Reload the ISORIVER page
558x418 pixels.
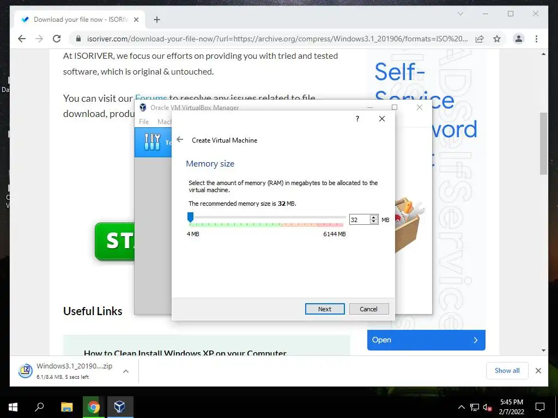(57, 39)
